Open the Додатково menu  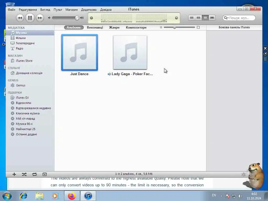point(89,10)
